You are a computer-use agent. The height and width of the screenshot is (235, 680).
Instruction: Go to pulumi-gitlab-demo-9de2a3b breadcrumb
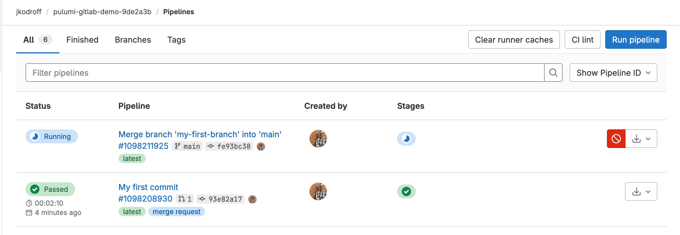(x=102, y=12)
